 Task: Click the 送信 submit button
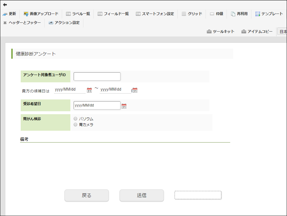click(x=141, y=195)
